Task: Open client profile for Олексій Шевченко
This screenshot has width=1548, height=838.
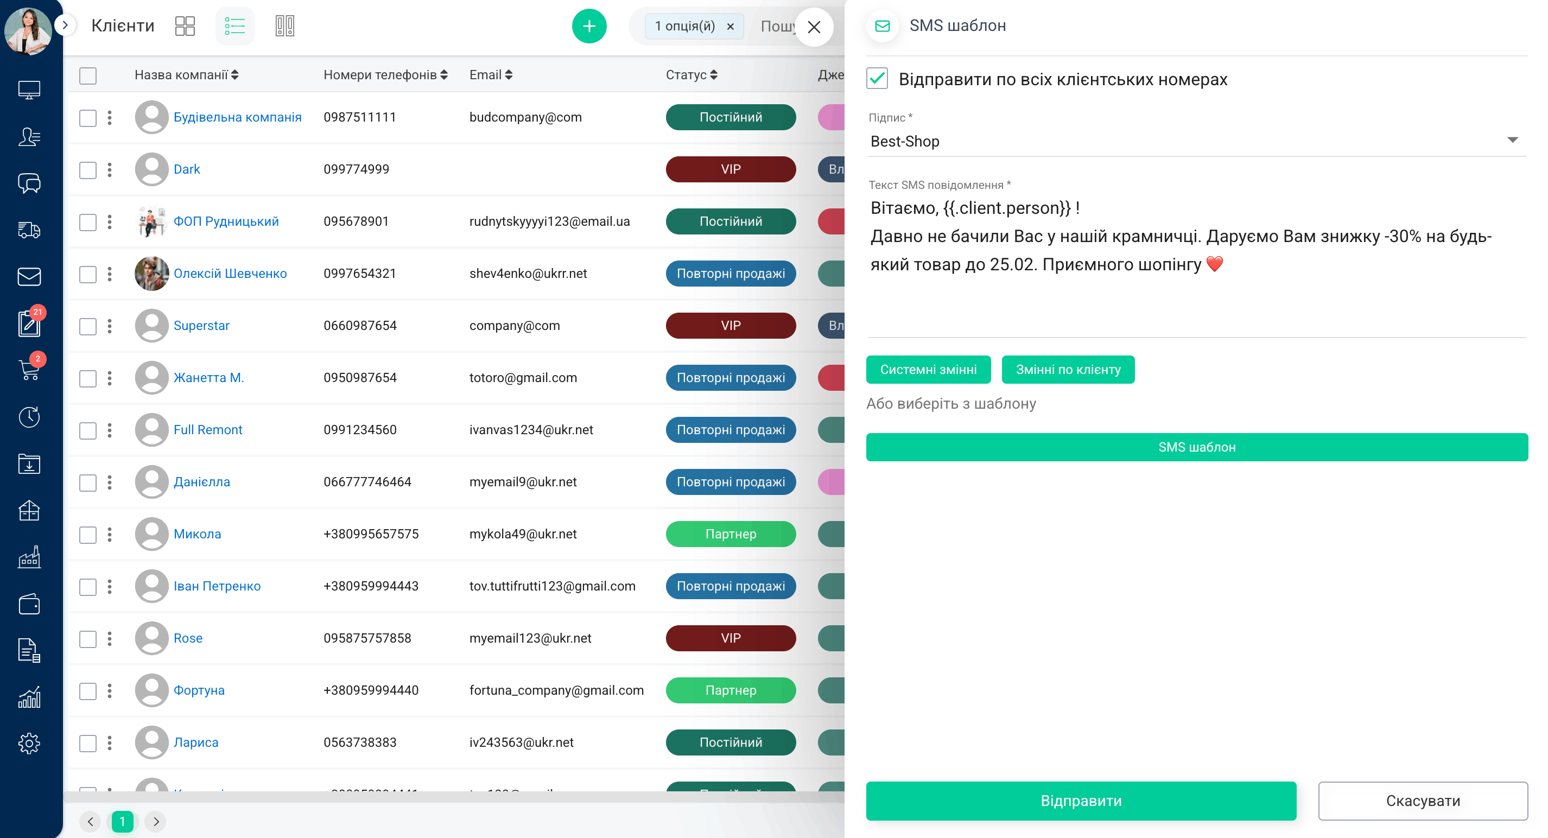Action: 231,274
